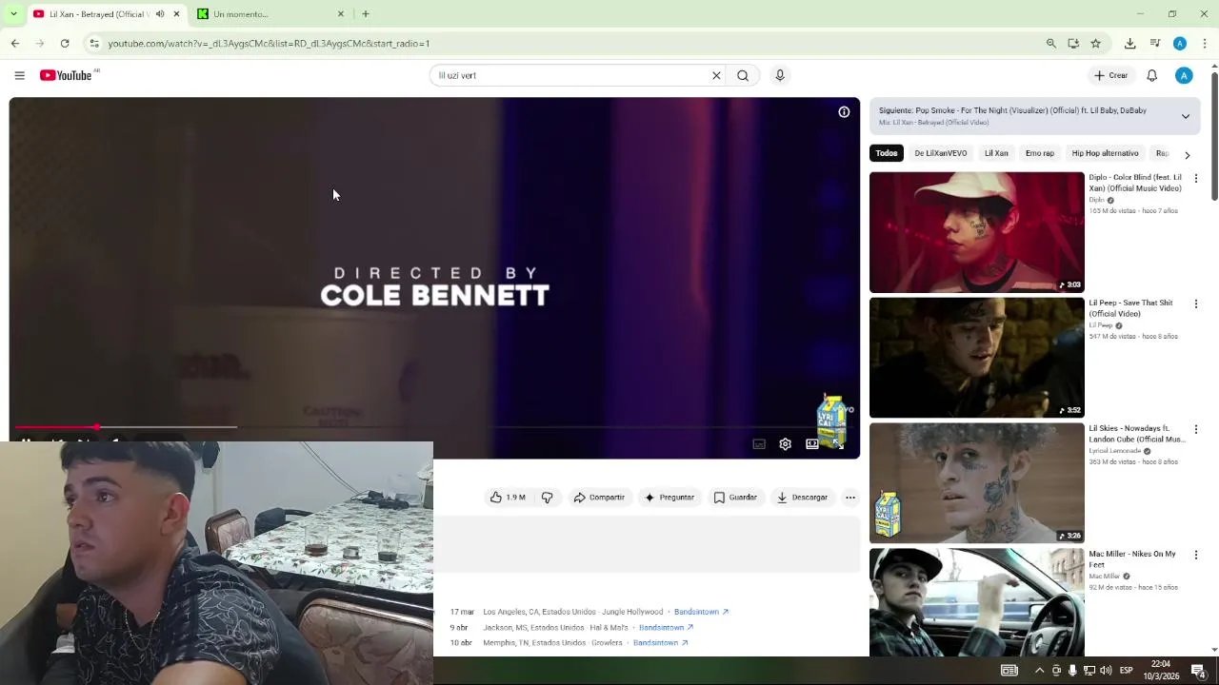Start voice search with the microphone icon
This screenshot has width=1219, height=685.
tap(780, 75)
